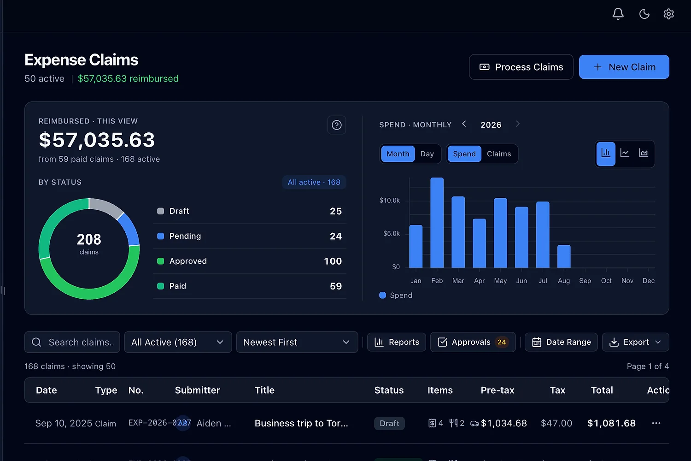
Task: Select bar chart type icon
Action: click(x=606, y=154)
